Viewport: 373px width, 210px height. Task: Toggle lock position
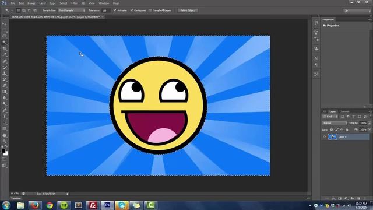(342, 129)
